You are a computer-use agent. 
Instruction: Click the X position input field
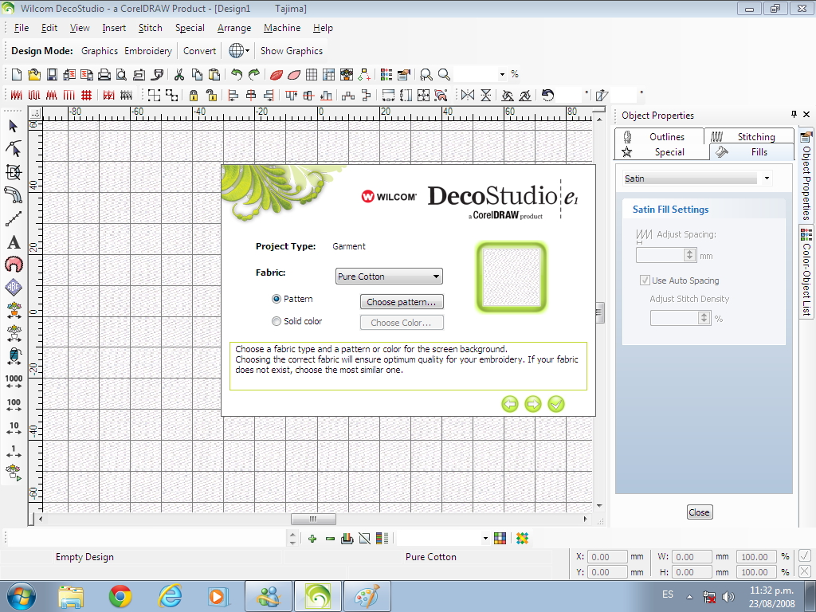click(x=608, y=557)
